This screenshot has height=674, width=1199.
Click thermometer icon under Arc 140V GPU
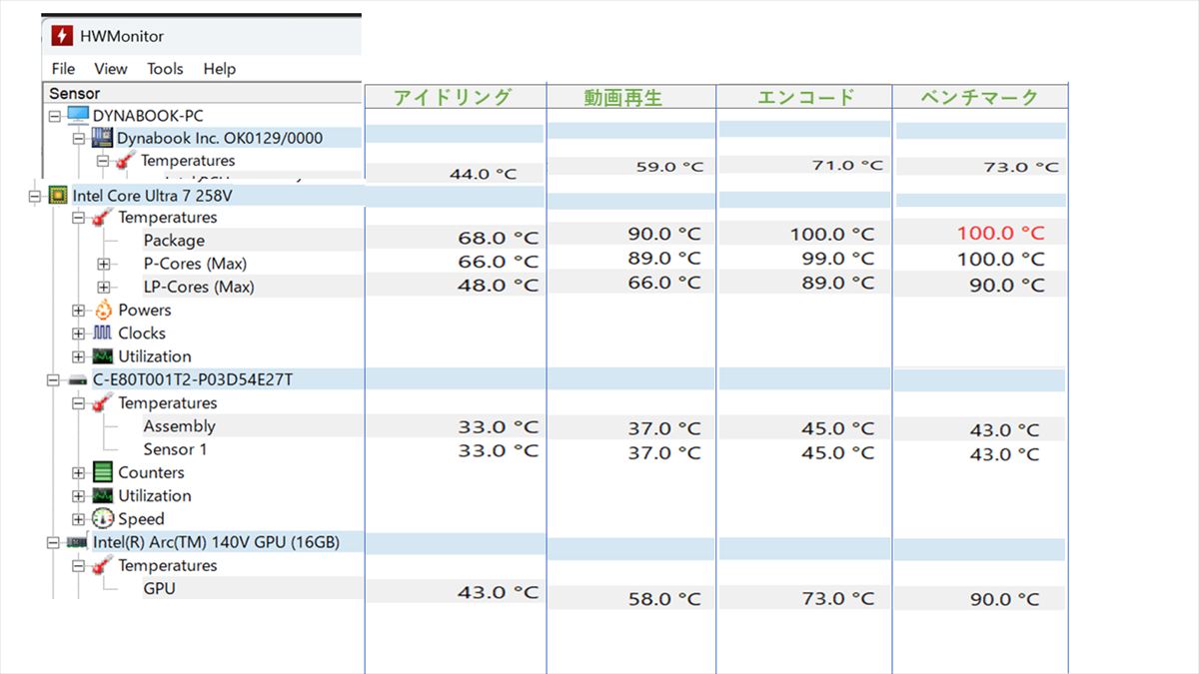coord(102,566)
